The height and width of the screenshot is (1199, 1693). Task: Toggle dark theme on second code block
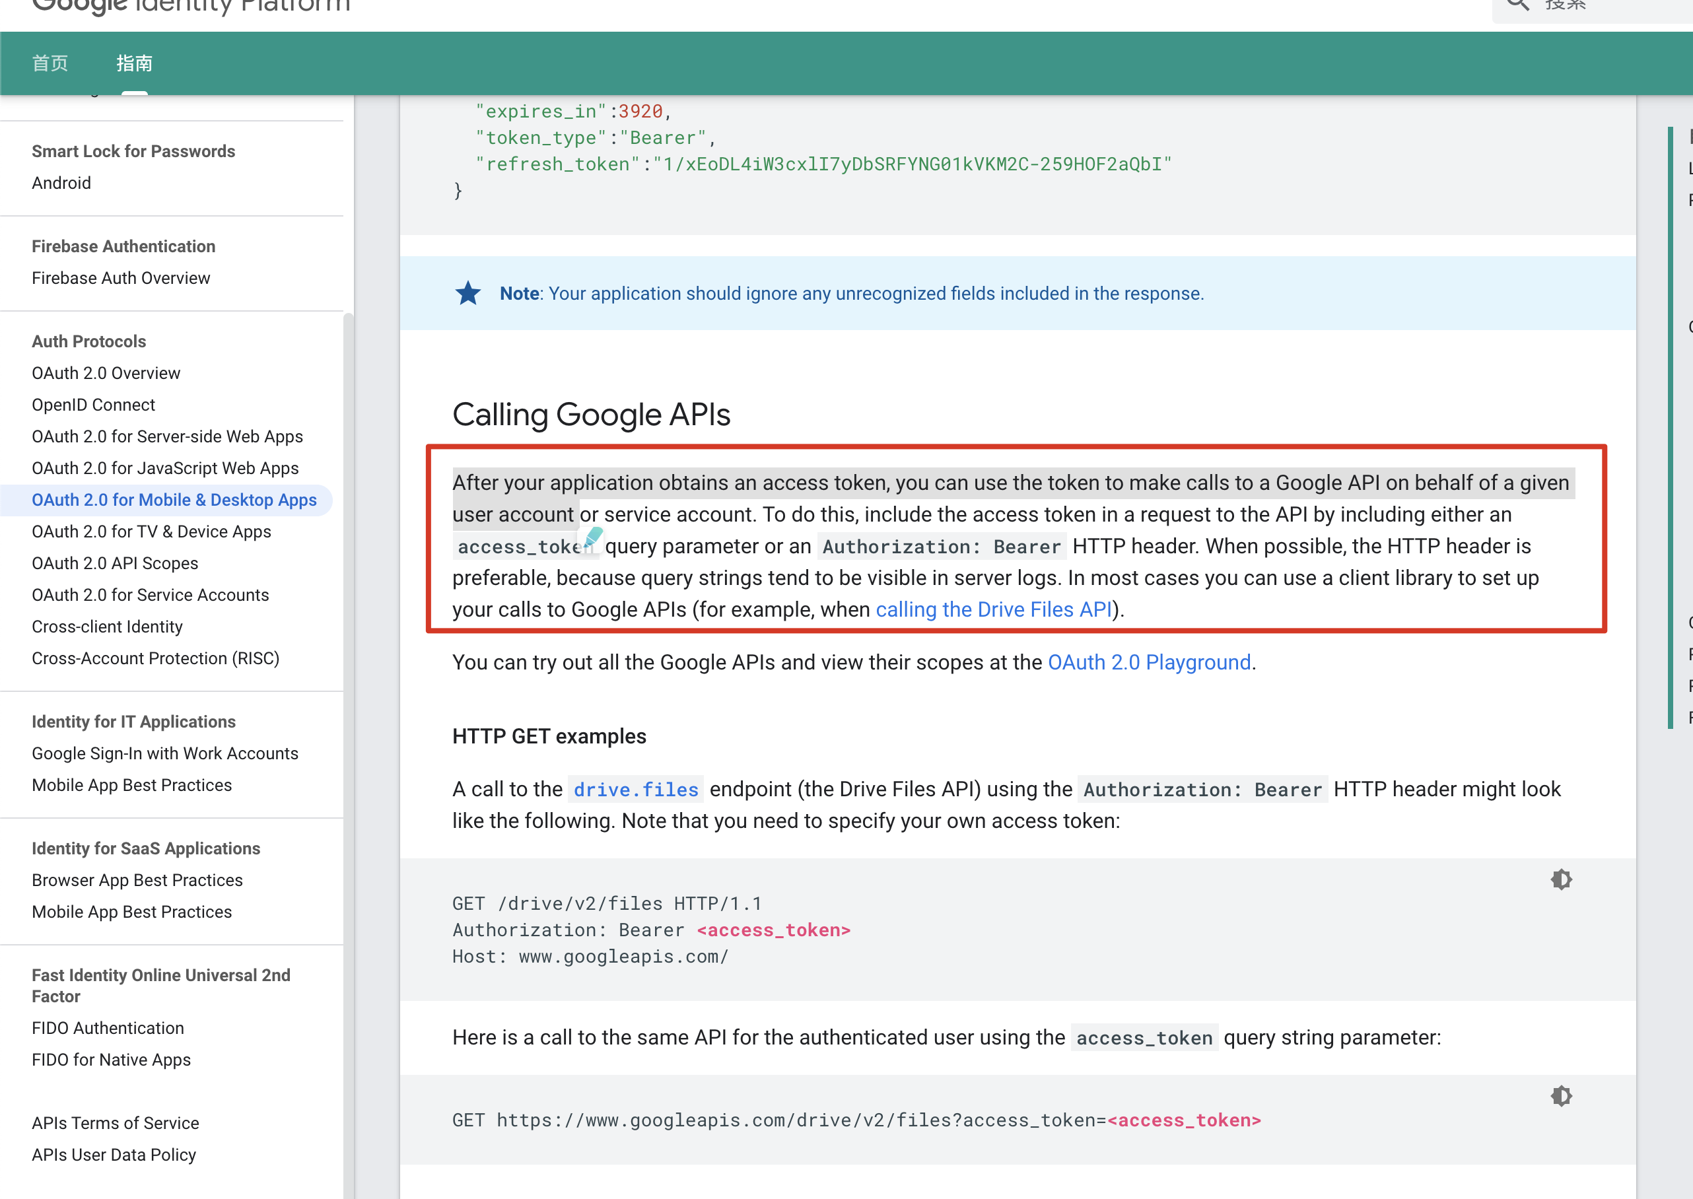pyautogui.click(x=1561, y=1095)
